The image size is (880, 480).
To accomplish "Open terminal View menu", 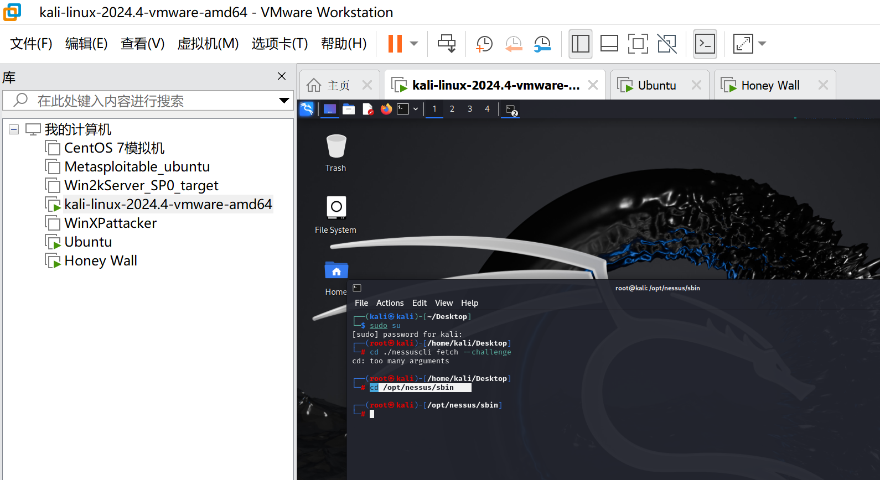I will (x=444, y=303).
